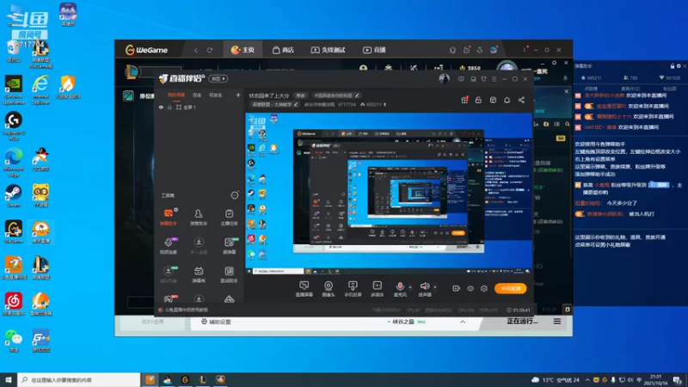Open companion title bar hamburger menu

click(x=494, y=79)
